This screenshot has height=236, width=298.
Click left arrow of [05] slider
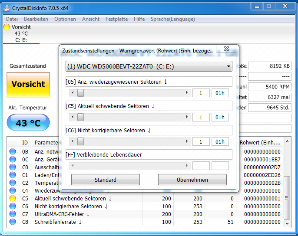point(73,93)
